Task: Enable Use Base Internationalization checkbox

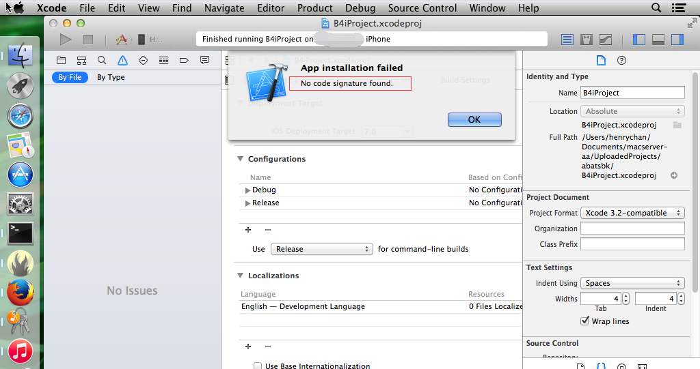Action: 258,366
